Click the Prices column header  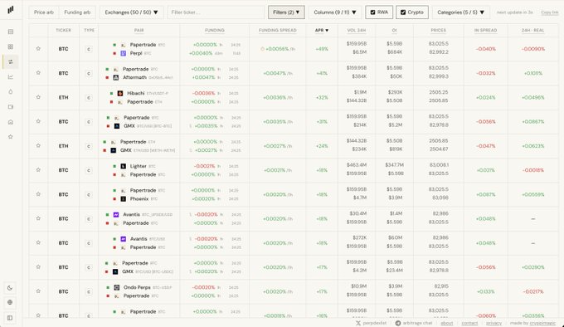[x=438, y=30]
